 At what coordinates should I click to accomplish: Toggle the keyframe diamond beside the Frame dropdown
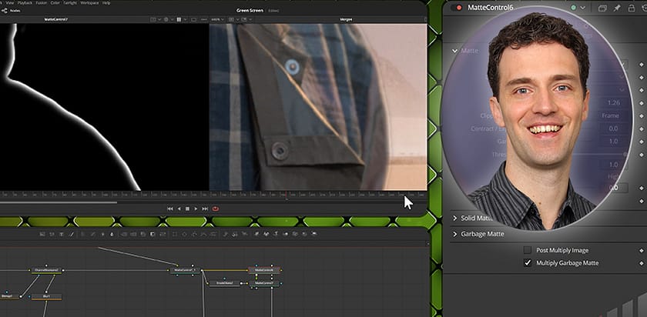641,116
